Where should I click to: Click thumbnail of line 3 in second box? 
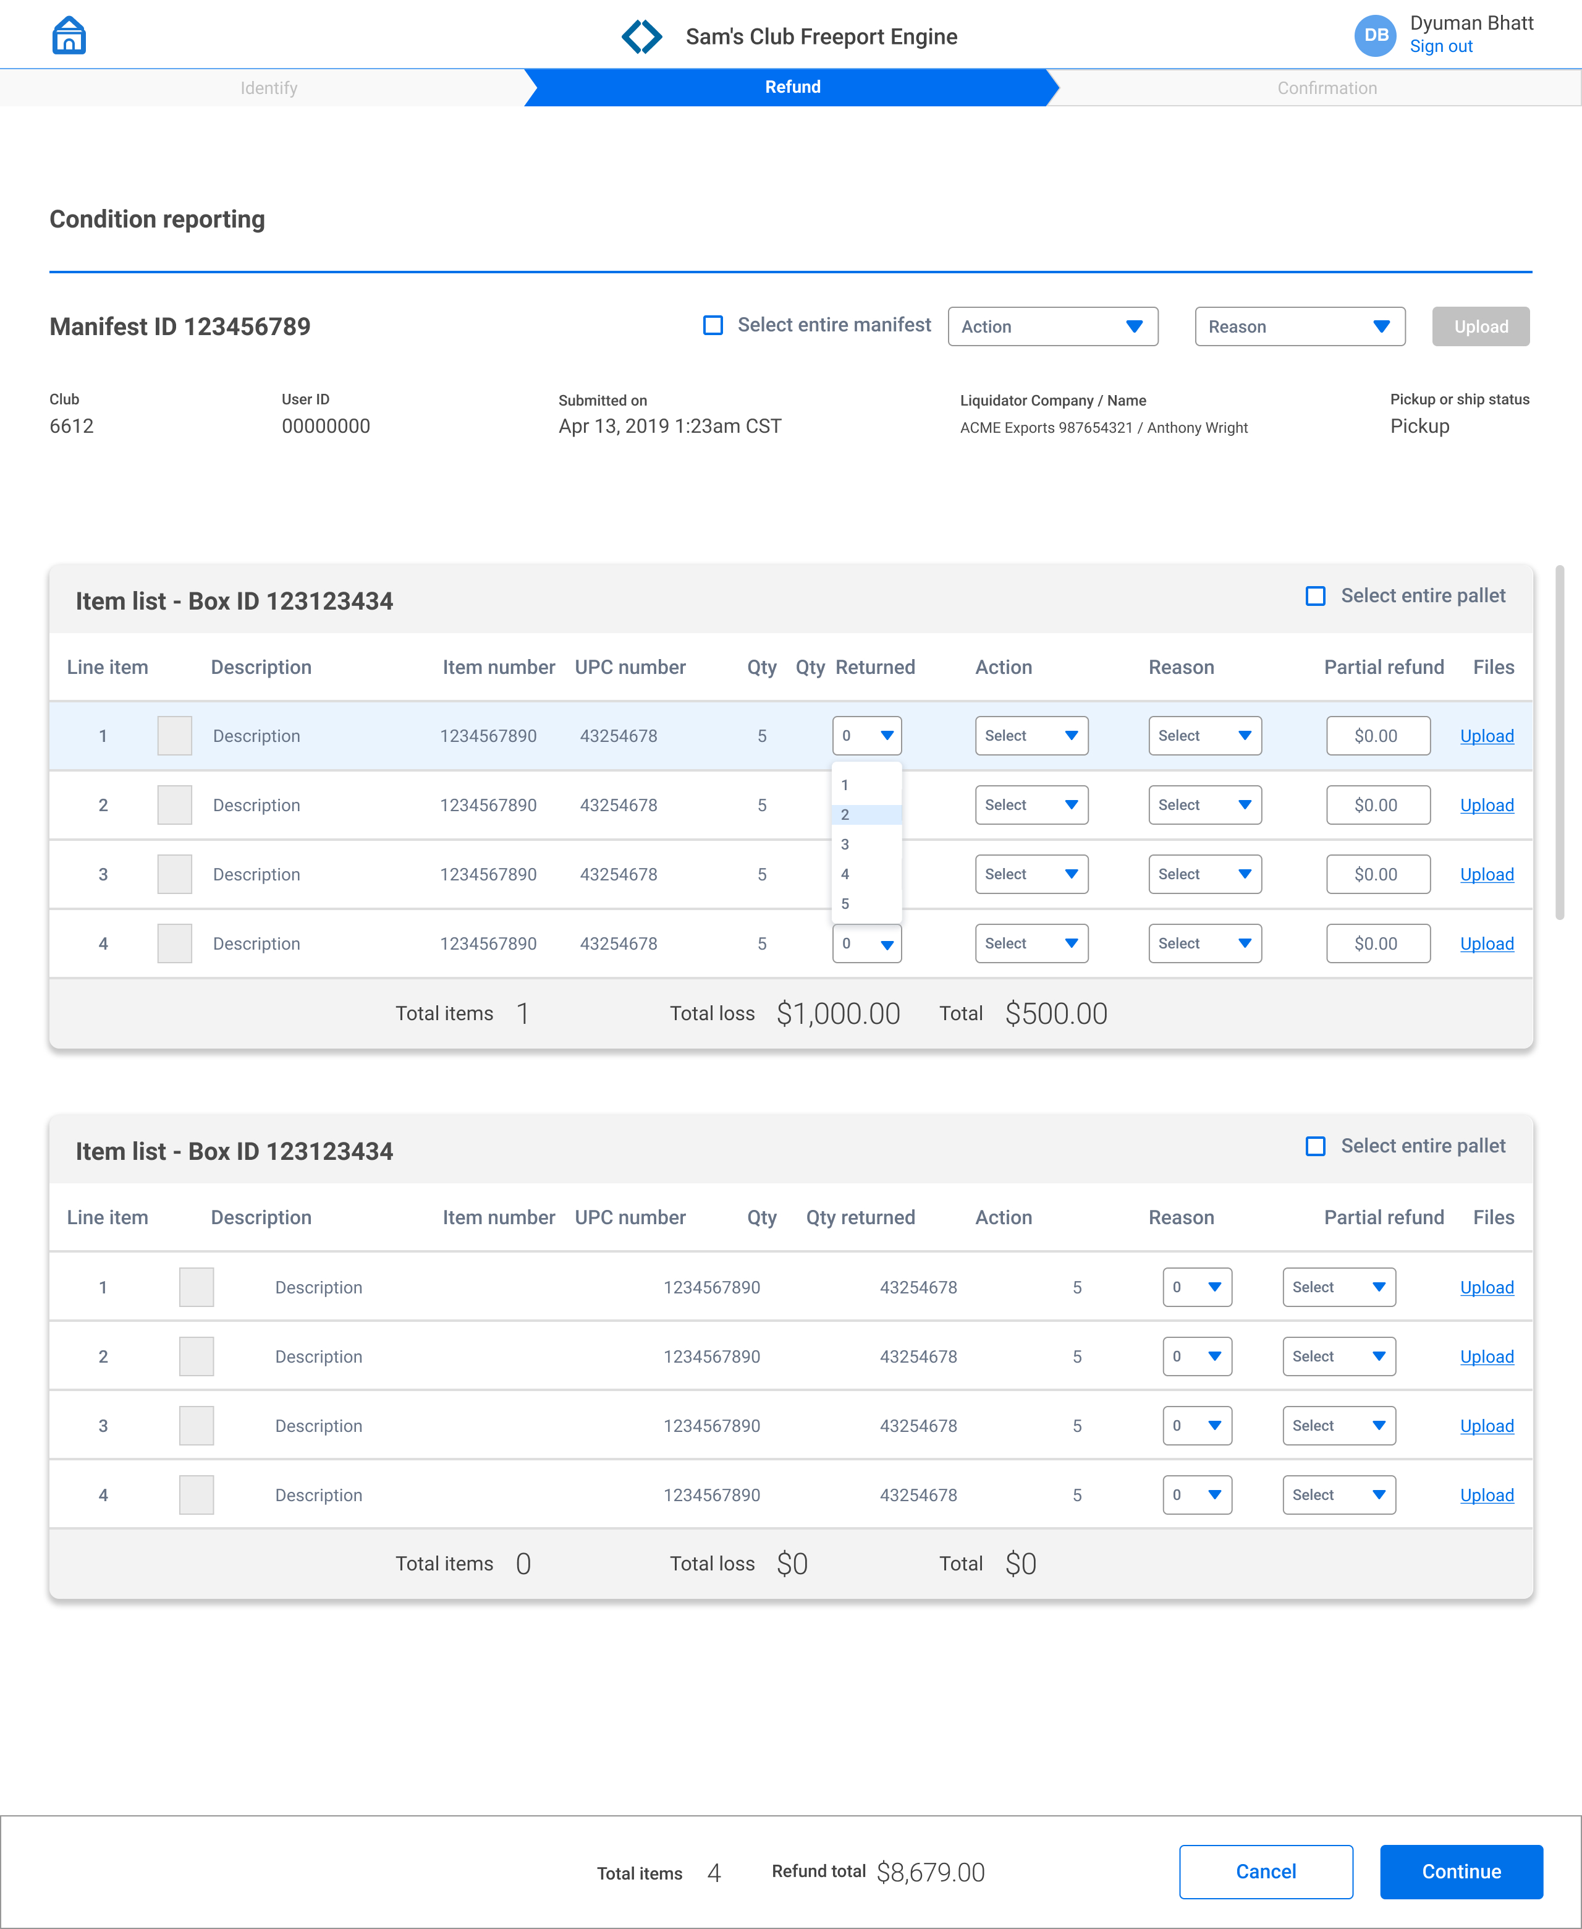[196, 1426]
